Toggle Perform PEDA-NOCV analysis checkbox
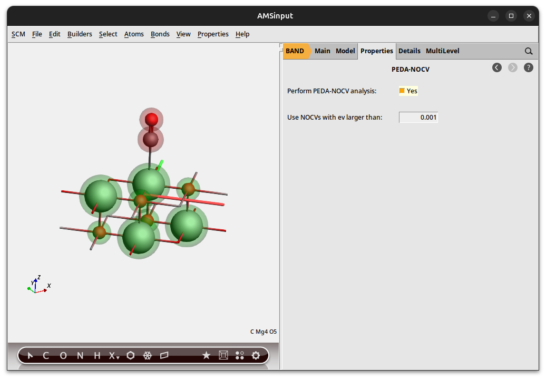 point(402,91)
